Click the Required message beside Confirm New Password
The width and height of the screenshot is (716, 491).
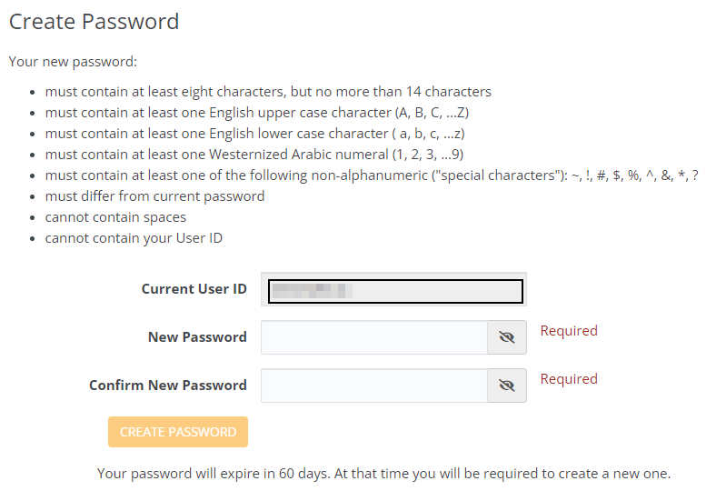coord(569,379)
